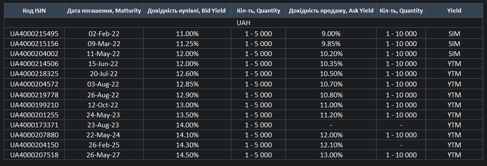The width and height of the screenshot is (487, 166).
Task: Click the 13.00% ask yield cell
Action: pyautogui.click(x=331, y=155)
